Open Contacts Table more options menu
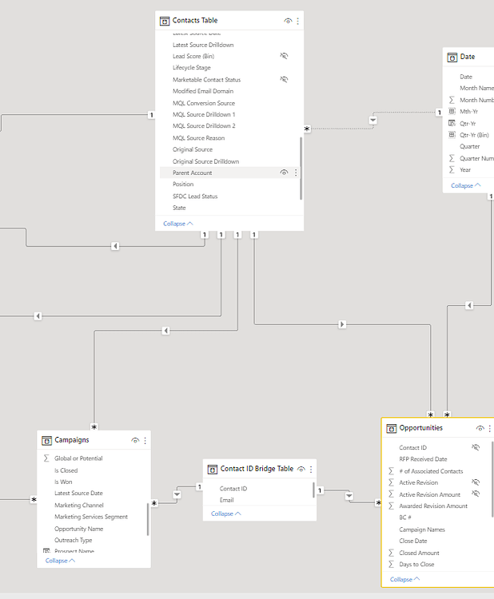The height and width of the screenshot is (599, 494). coord(297,21)
